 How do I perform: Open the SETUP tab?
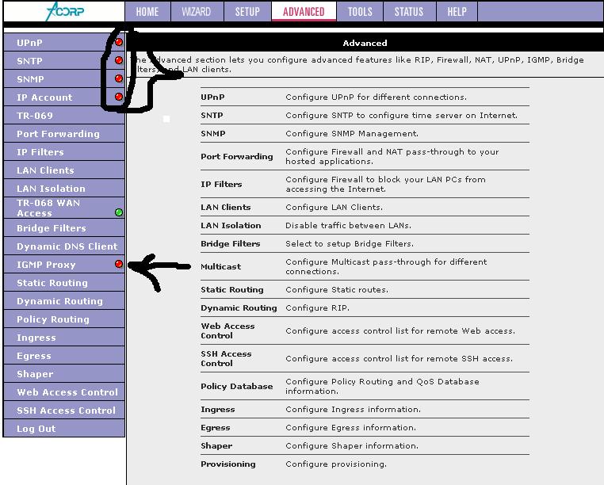coord(247,12)
